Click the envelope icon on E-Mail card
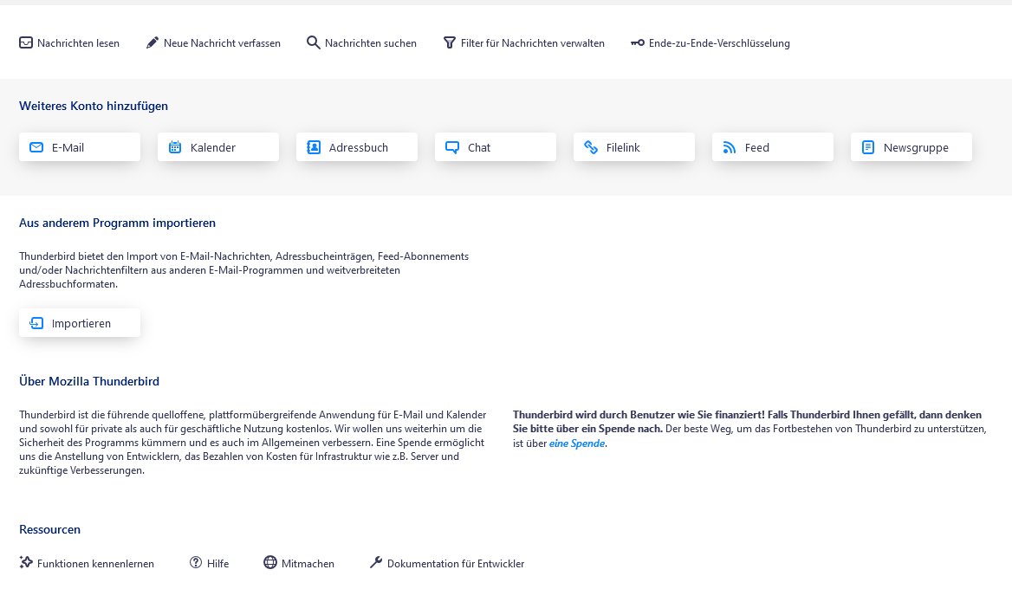This screenshot has width=1012, height=589. pyautogui.click(x=36, y=147)
